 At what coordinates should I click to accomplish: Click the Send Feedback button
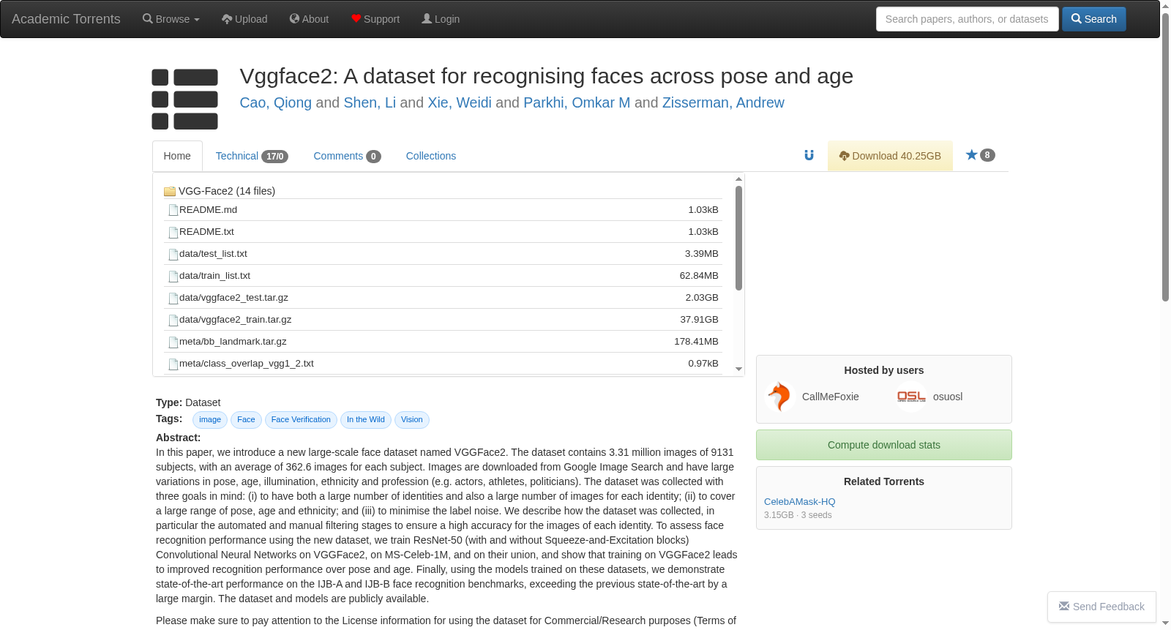1101,607
